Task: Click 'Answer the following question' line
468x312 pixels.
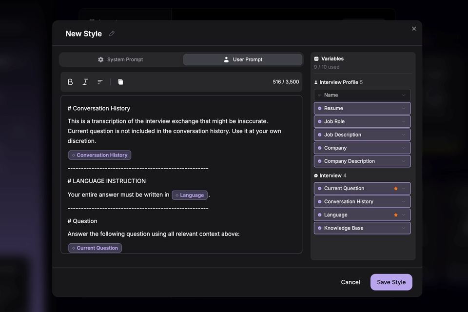Action: coord(154,234)
